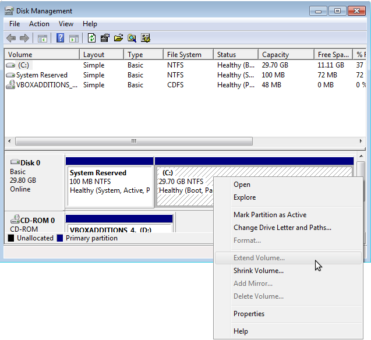Choose Help from the context menu
The image size is (371, 340).
(288, 331)
